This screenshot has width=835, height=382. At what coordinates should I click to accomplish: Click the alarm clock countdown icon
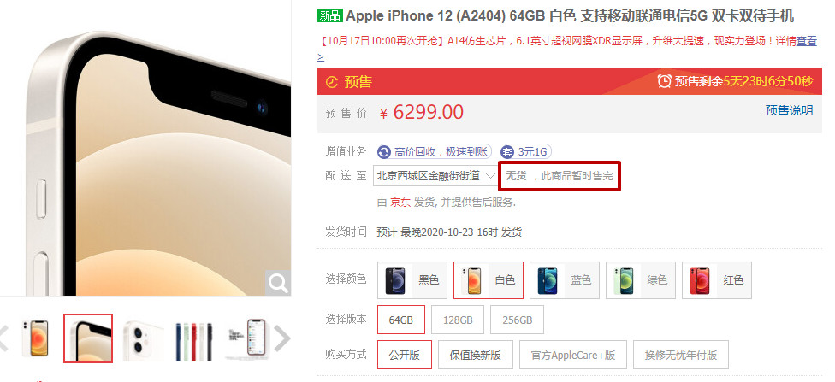pyautogui.click(x=664, y=81)
